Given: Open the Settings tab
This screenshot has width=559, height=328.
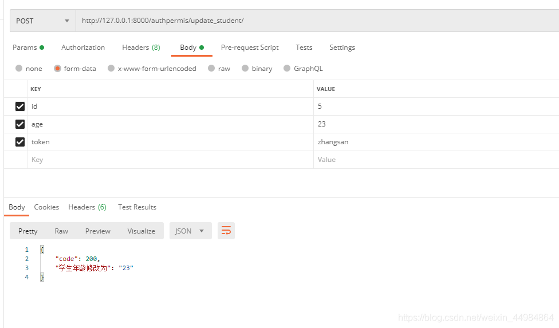Looking at the screenshot, I should [342, 48].
